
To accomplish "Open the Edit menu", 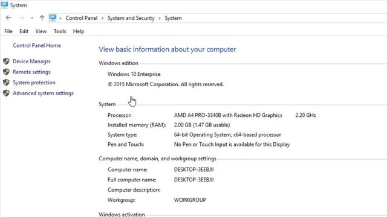I will tap(24, 31).
